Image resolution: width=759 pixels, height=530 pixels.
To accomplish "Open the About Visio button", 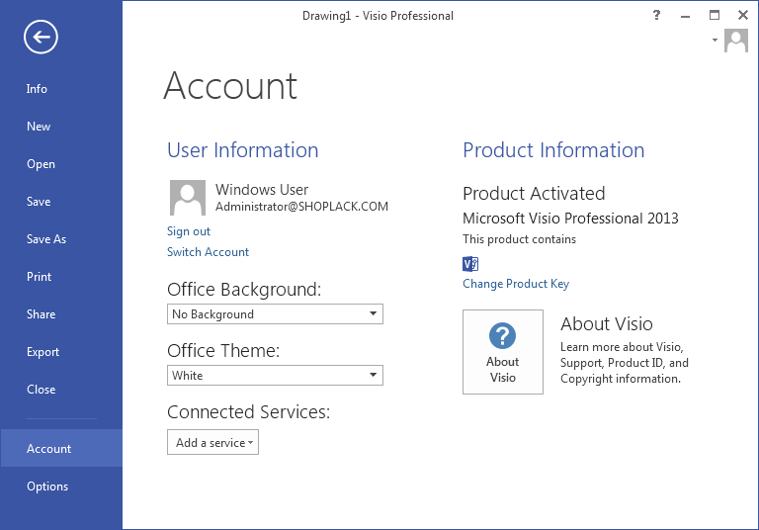I will 503,352.
